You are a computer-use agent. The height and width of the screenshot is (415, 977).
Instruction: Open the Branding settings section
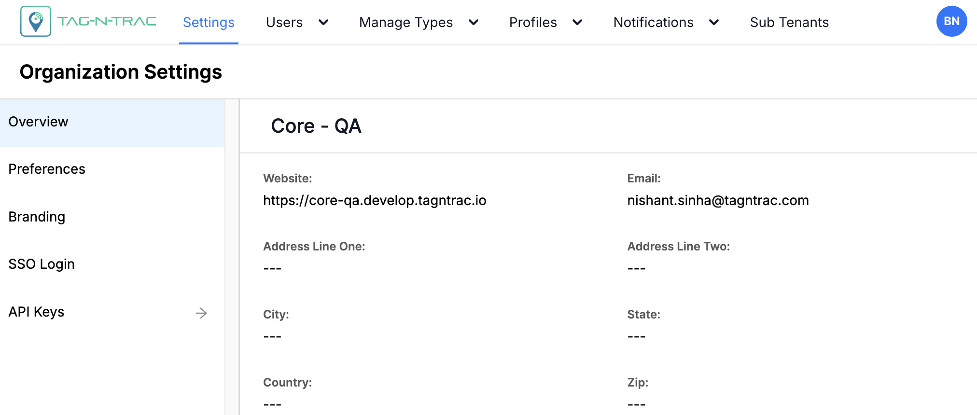(37, 217)
